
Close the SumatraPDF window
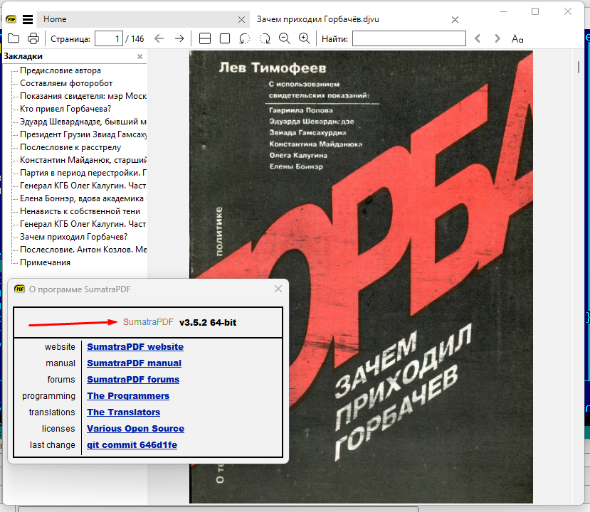(568, 11)
